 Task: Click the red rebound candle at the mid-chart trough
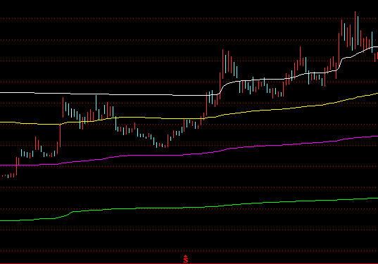click(168, 141)
